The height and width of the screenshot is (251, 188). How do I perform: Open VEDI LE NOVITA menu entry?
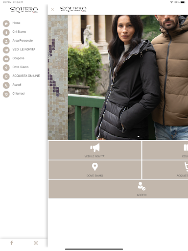[x=24, y=50]
